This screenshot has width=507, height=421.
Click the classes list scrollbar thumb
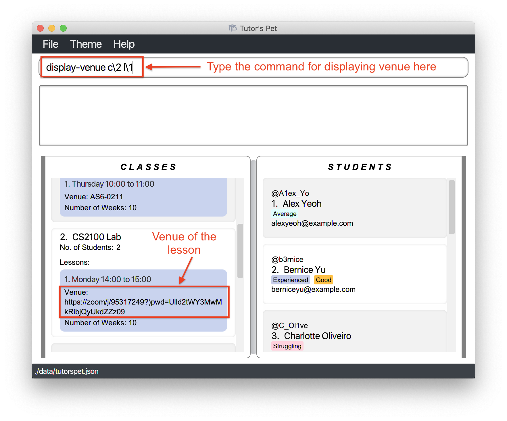(x=240, y=251)
